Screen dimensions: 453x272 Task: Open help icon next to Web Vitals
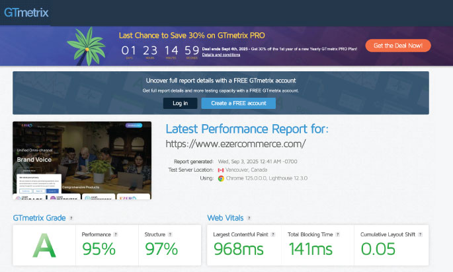(249, 219)
